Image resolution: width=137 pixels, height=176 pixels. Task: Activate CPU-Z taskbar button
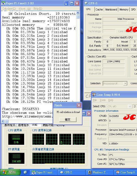point(71,172)
